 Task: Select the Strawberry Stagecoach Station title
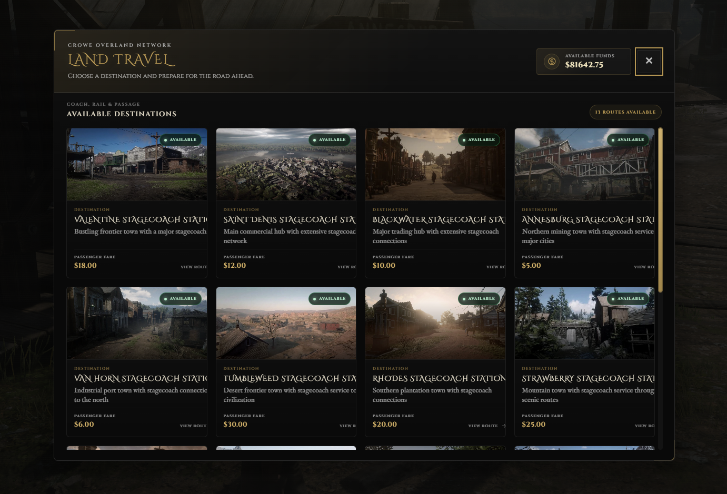coord(588,378)
